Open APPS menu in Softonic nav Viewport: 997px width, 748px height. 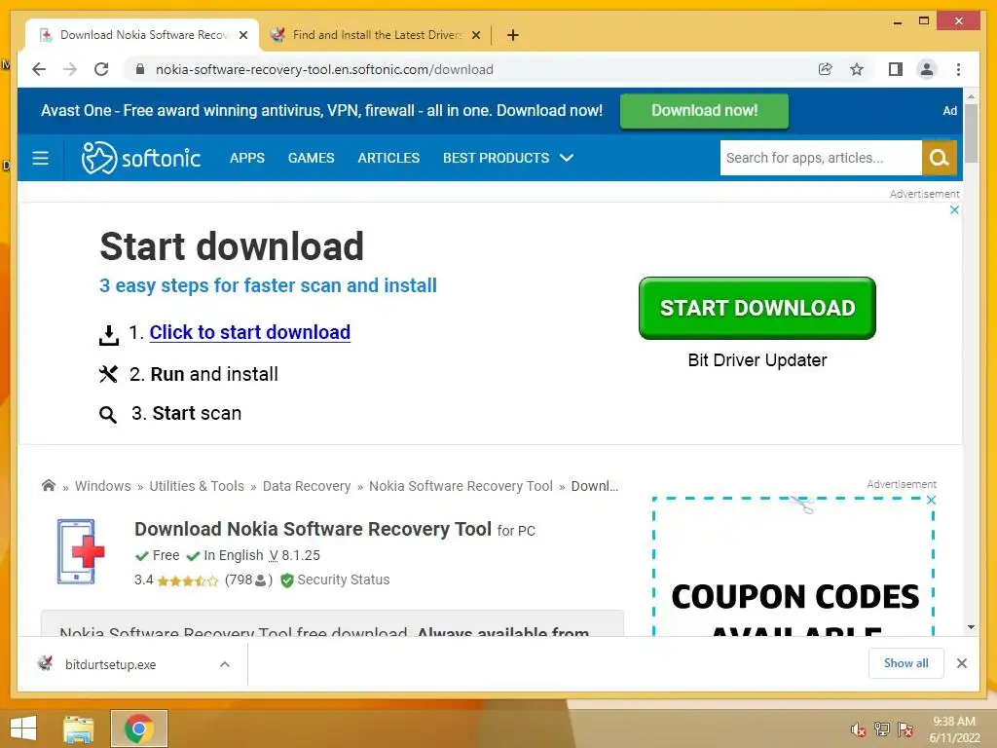point(247,158)
